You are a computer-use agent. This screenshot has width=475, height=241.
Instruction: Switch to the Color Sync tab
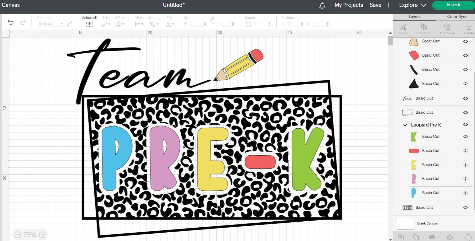click(x=457, y=16)
